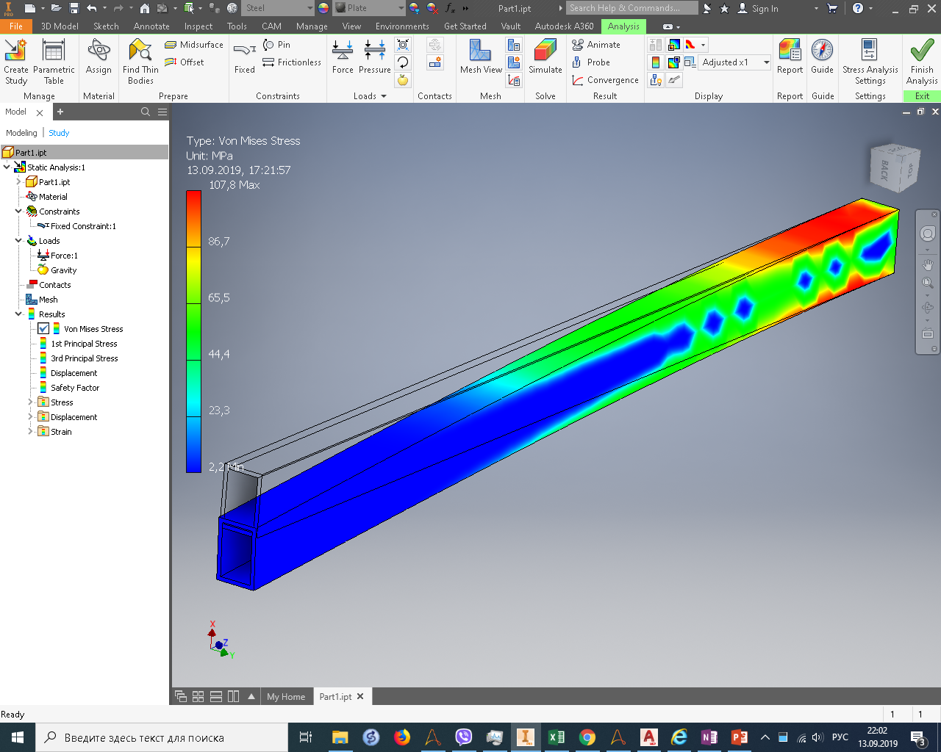This screenshot has width=941, height=752.
Task: Apply a Force load
Action: [343, 57]
